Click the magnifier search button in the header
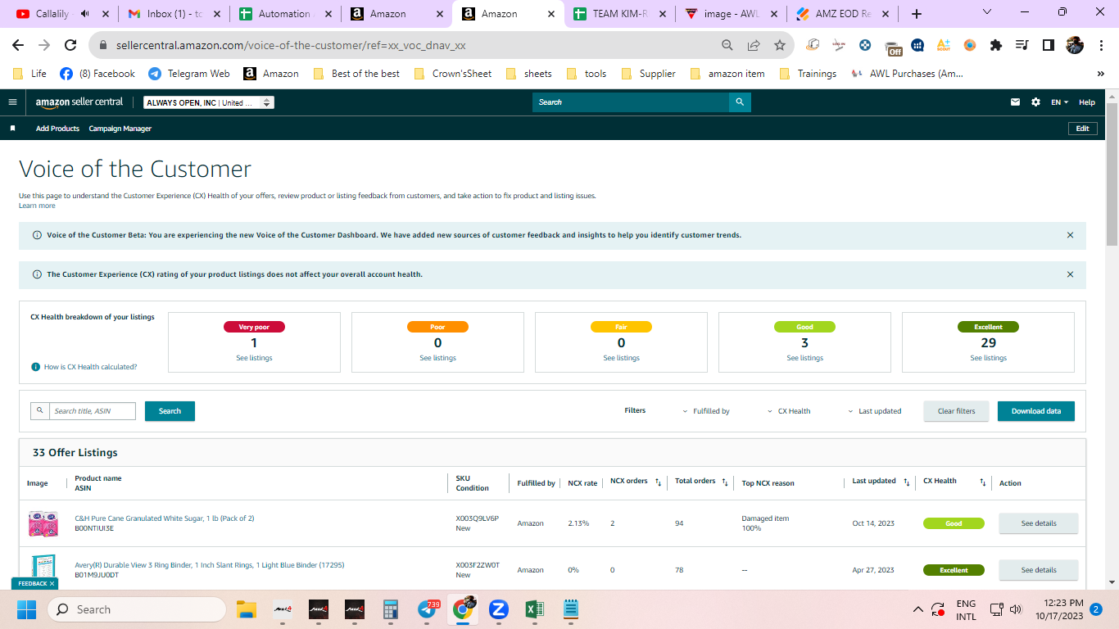Screen dimensions: 1119x629 740,102
